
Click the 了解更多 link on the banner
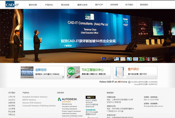tap(68, 46)
